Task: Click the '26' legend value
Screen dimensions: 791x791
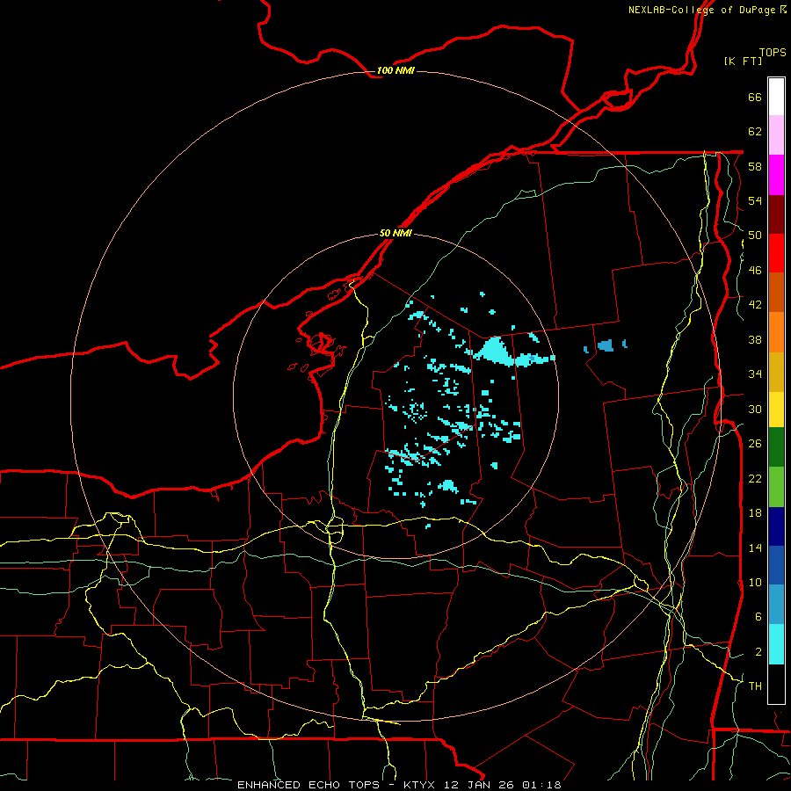Action: tap(755, 444)
